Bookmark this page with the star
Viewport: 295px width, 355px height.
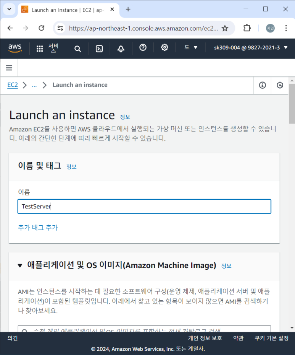225,28
